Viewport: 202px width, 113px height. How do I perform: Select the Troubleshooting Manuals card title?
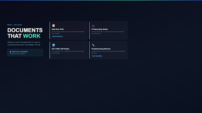pos(101,49)
